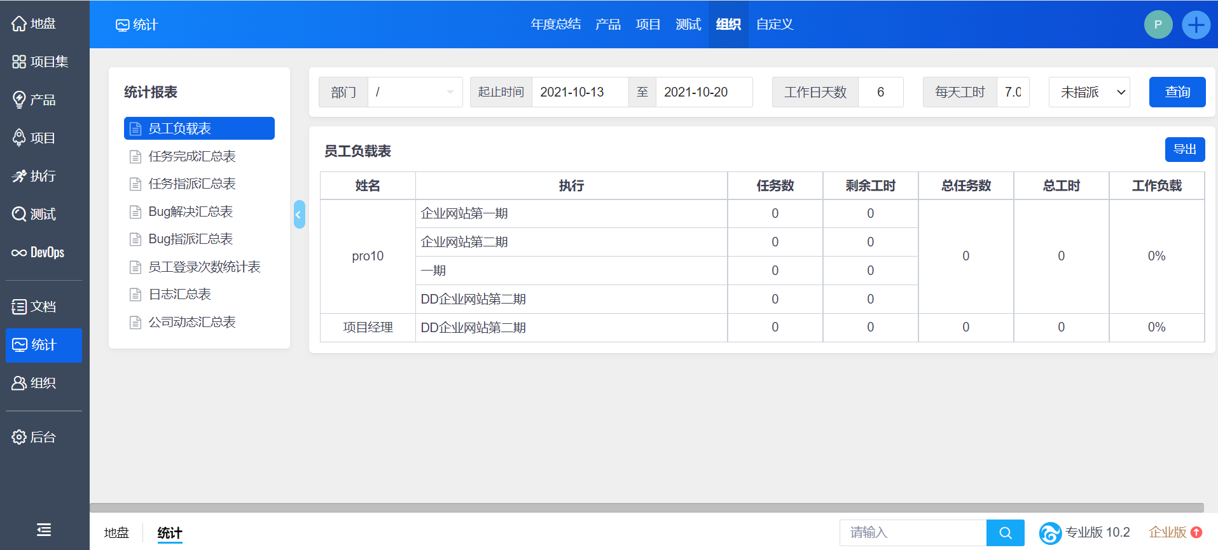Click the pro10 name cell
This screenshot has width=1218, height=550.
[x=368, y=256]
